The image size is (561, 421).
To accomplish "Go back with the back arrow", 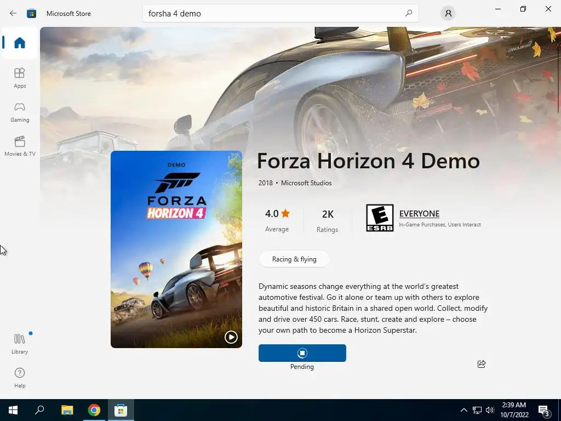I will 13,13.
